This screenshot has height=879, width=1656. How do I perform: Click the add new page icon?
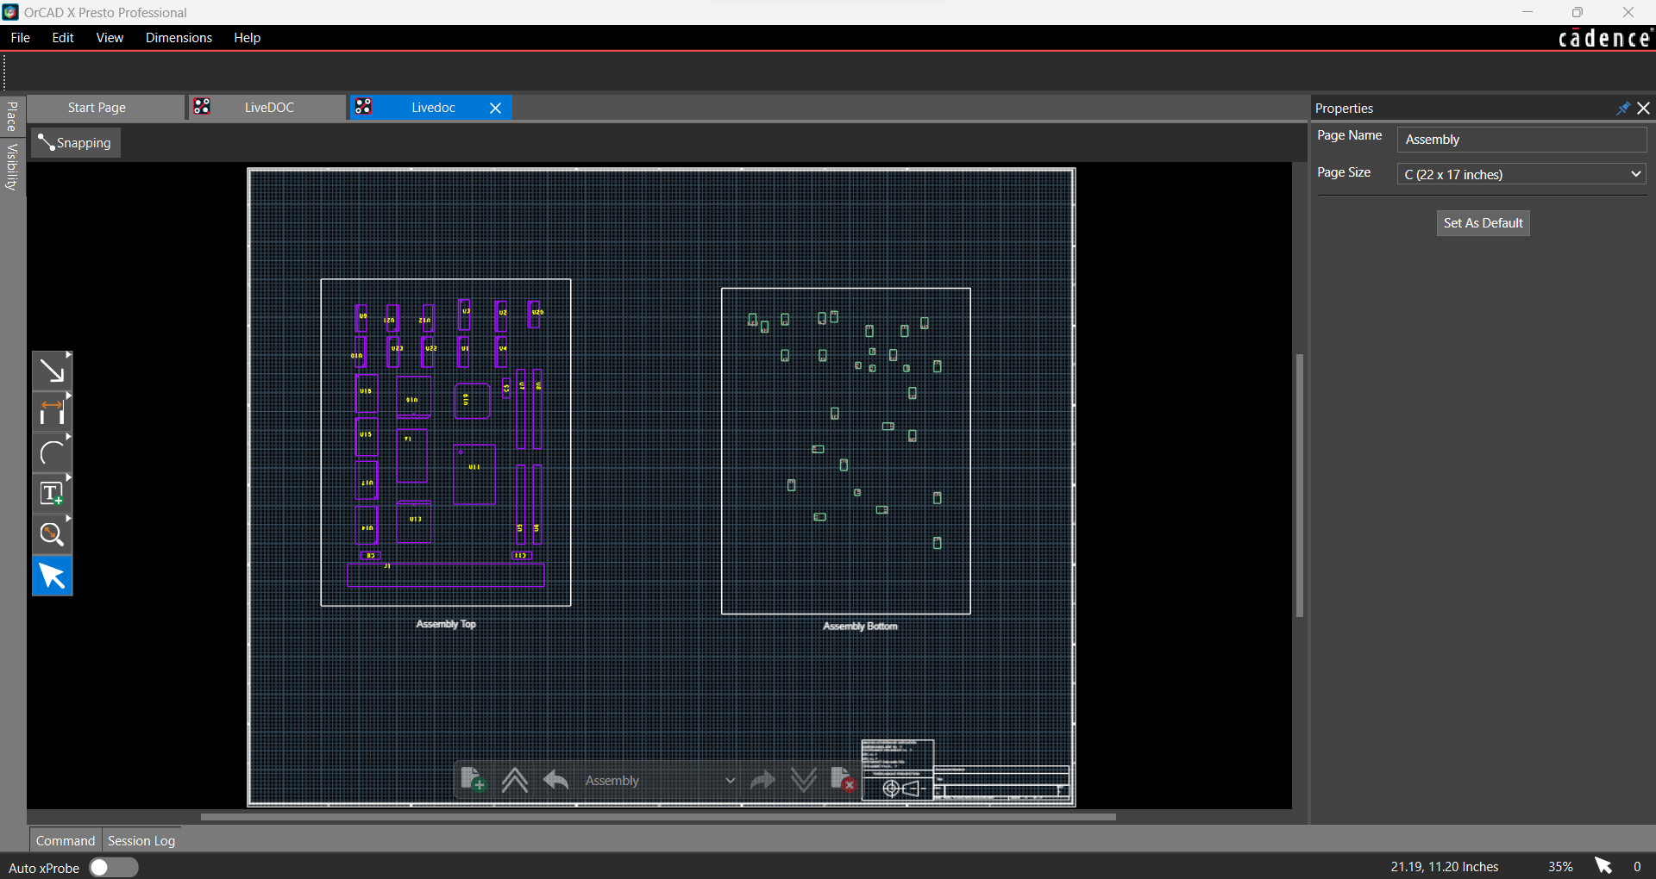[x=473, y=780]
